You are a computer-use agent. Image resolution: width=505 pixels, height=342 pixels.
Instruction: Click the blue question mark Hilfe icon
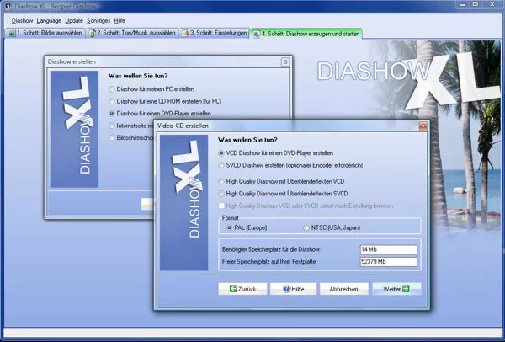pos(288,288)
